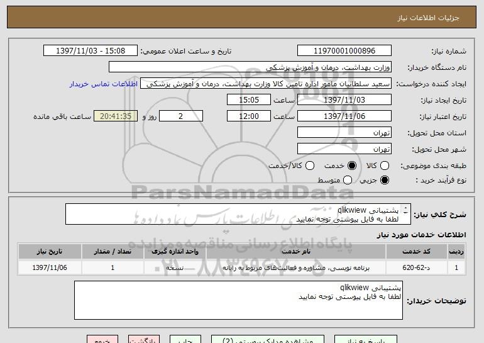
Task: Click service code cell د-62-620
Action: tap(416, 267)
